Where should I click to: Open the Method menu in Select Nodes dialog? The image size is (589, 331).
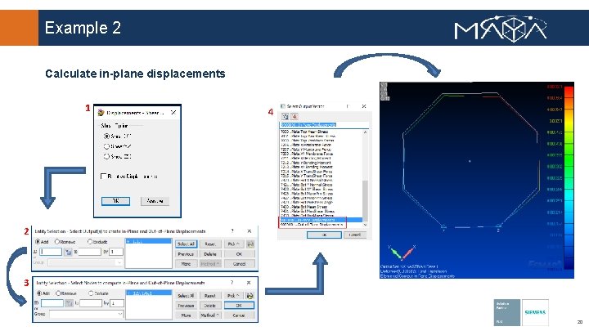click(x=210, y=315)
